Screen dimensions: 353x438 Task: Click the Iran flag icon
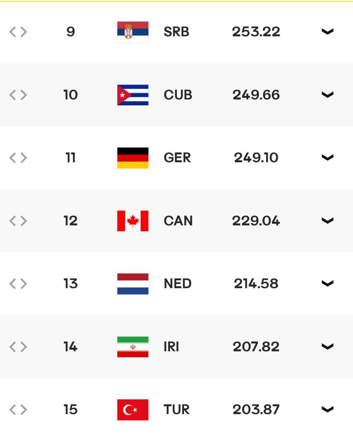click(133, 347)
